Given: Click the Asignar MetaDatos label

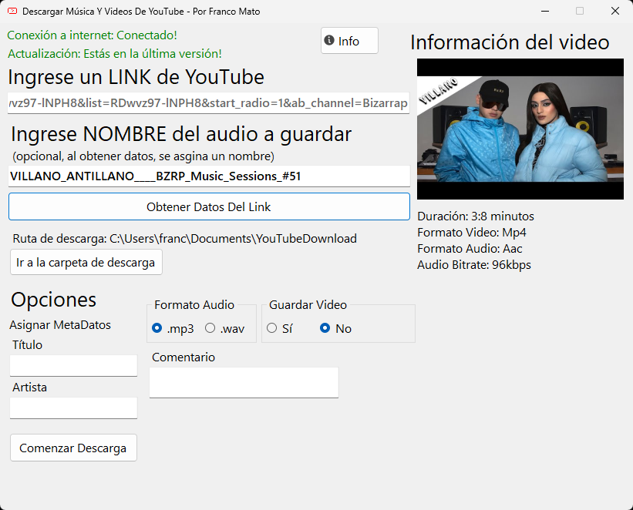Looking at the screenshot, I should coord(60,325).
